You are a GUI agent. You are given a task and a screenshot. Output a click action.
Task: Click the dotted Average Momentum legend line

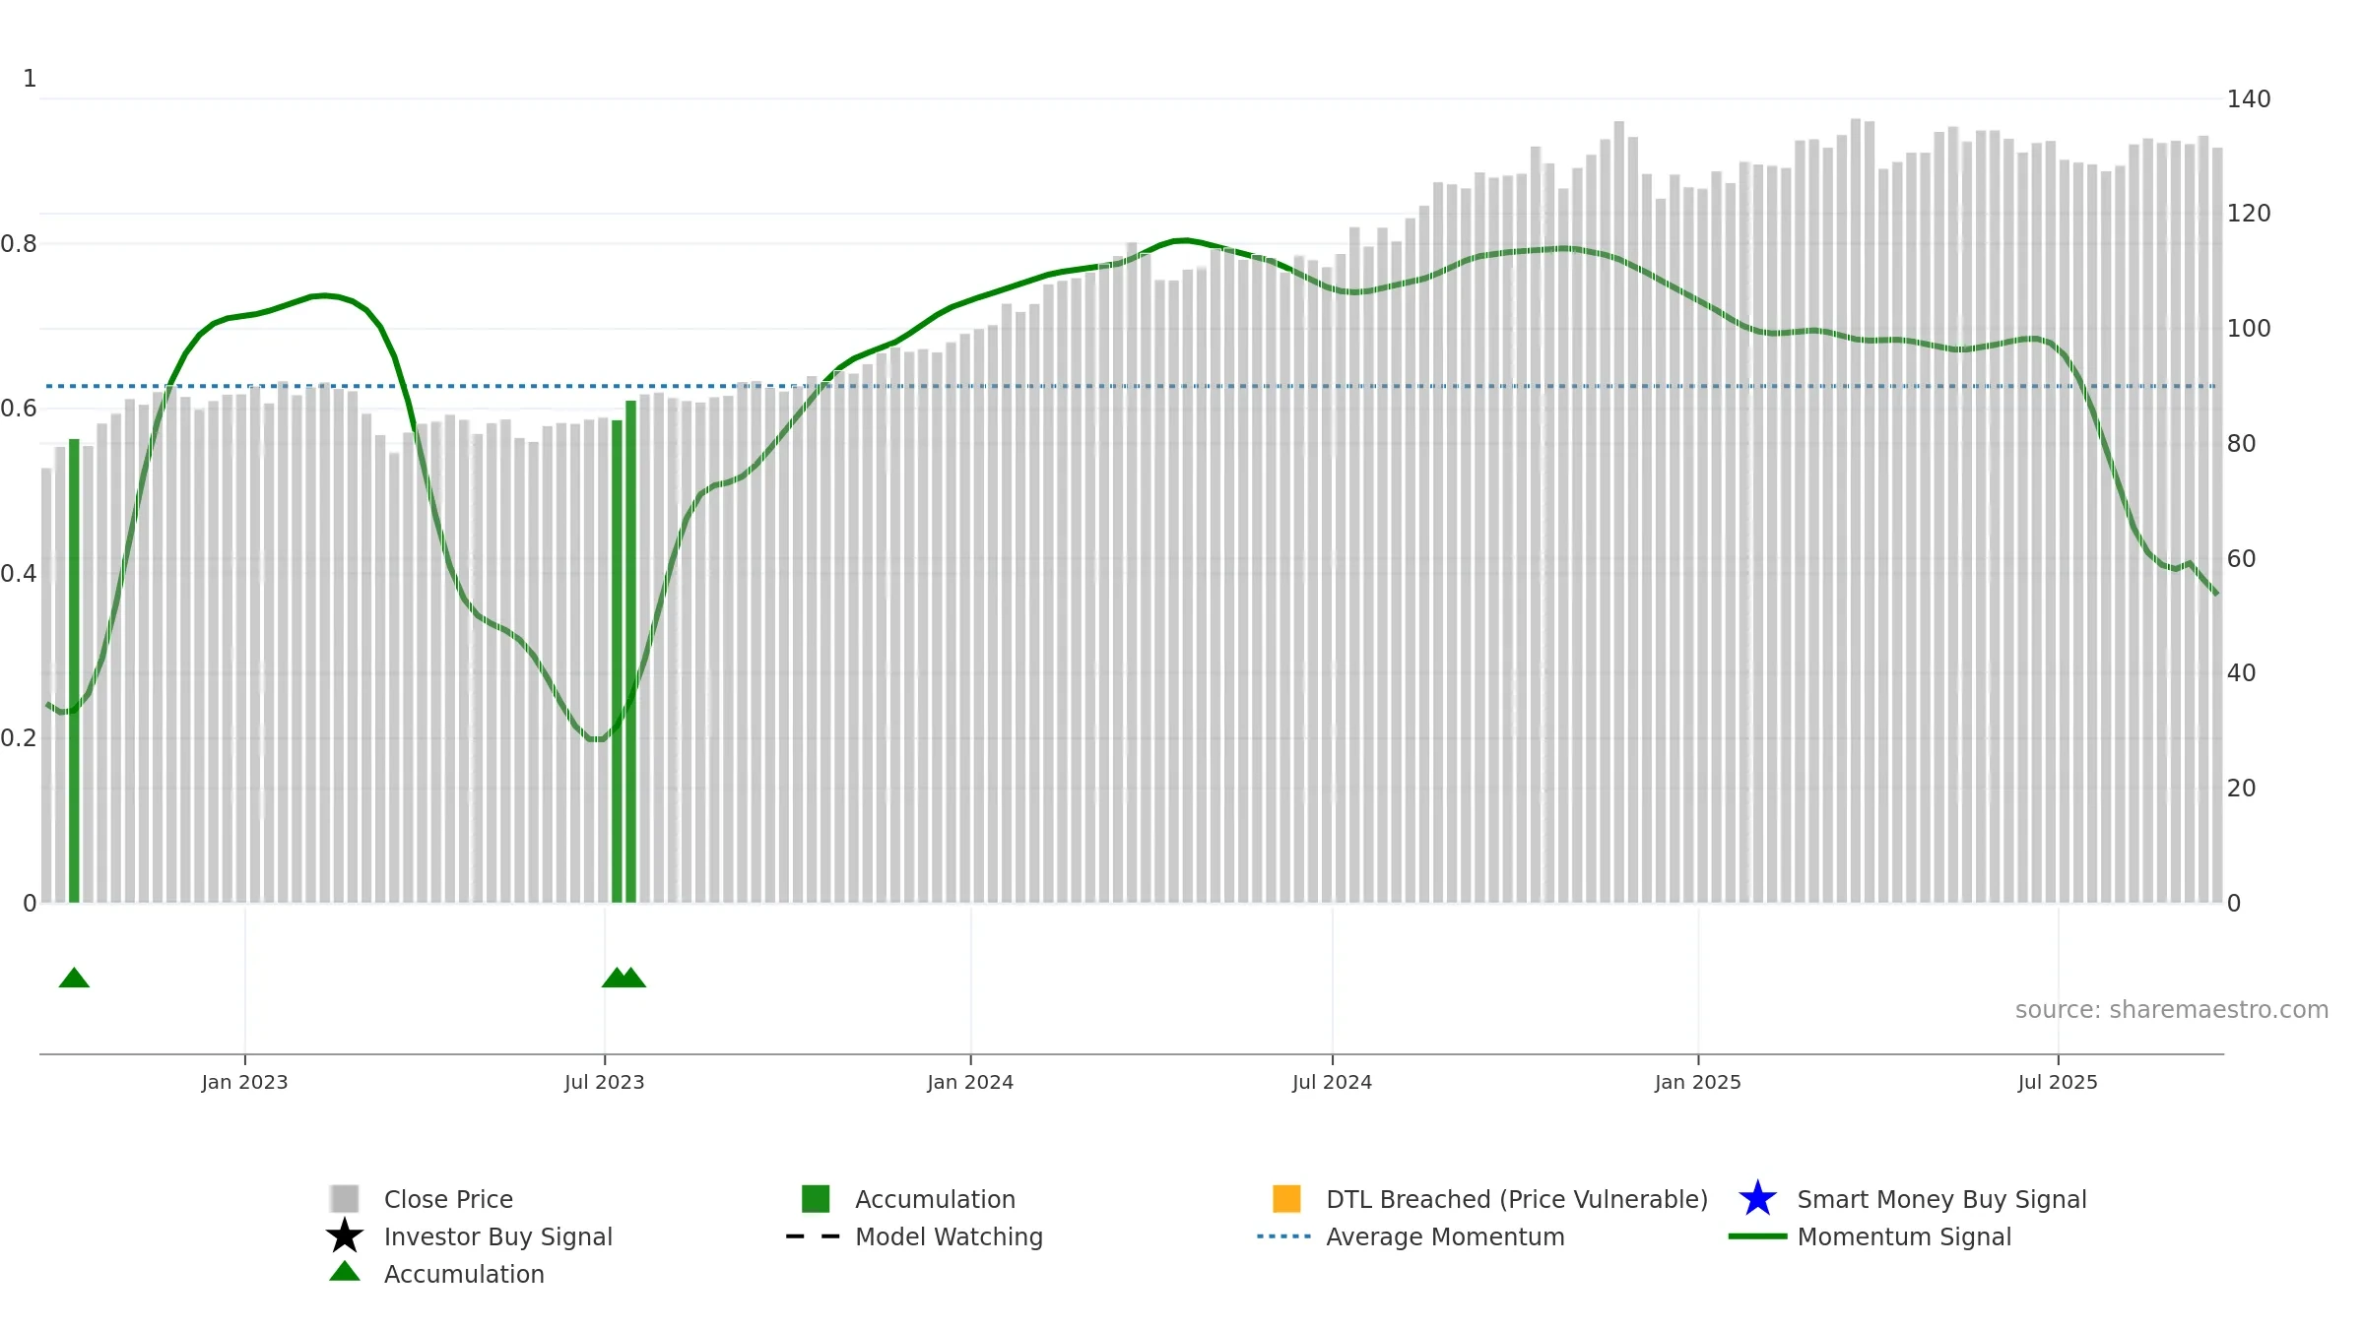tap(1283, 1236)
